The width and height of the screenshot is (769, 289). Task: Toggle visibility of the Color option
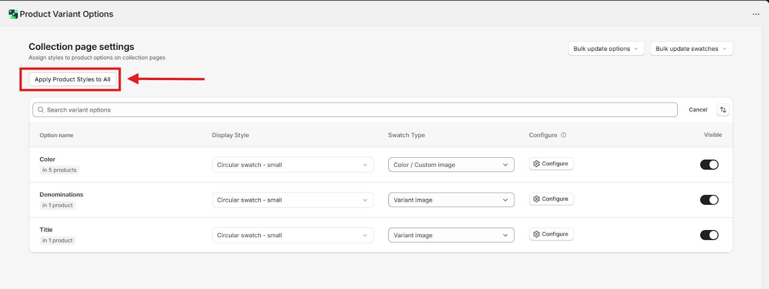pyautogui.click(x=709, y=165)
